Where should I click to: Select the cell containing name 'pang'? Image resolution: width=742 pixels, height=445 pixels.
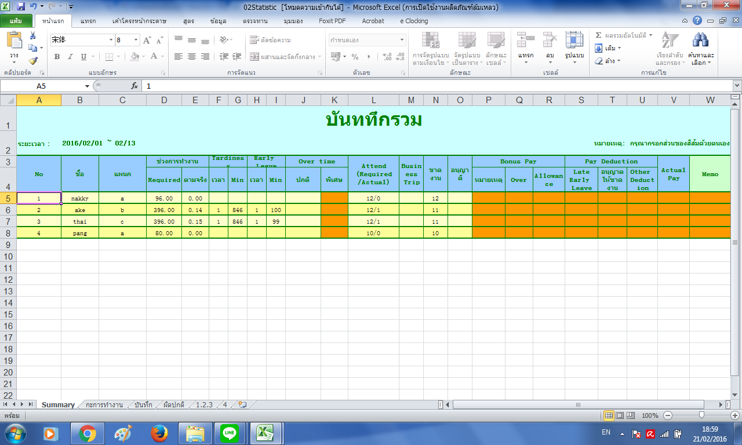(x=79, y=232)
